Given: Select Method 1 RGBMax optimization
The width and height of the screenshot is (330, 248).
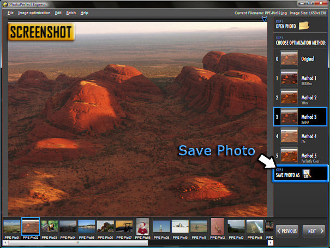Looking at the screenshot, I should click(x=300, y=78).
